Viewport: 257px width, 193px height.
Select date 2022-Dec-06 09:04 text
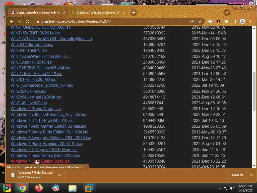point(209,39)
